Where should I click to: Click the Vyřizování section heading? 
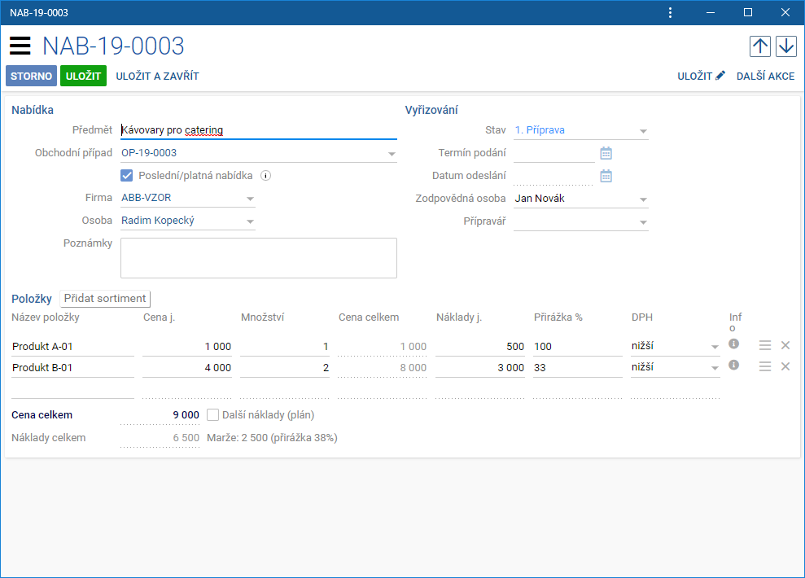[x=431, y=110]
